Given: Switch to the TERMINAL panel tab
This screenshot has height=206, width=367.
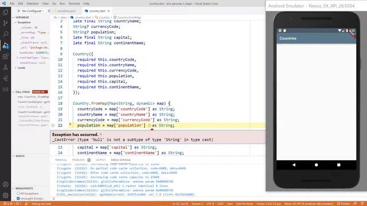Looking at the screenshot, I should click(x=61, y=160).
